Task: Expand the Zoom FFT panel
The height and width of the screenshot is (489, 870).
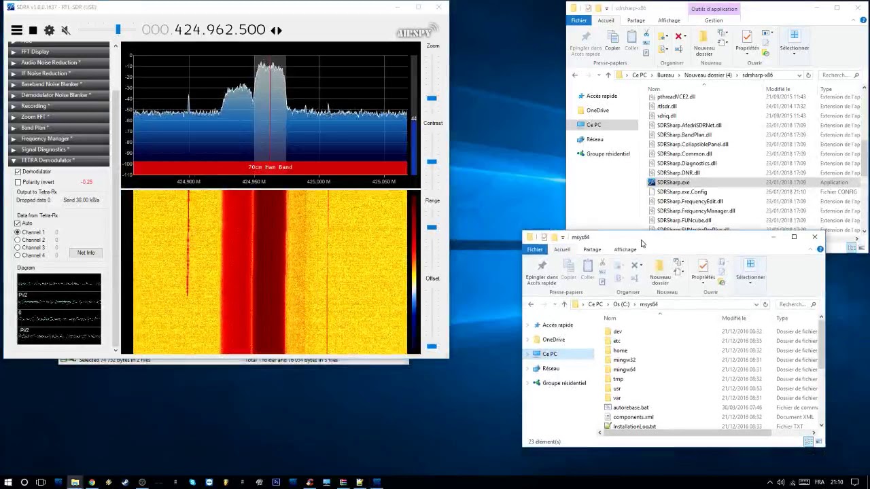Action: 58,117
